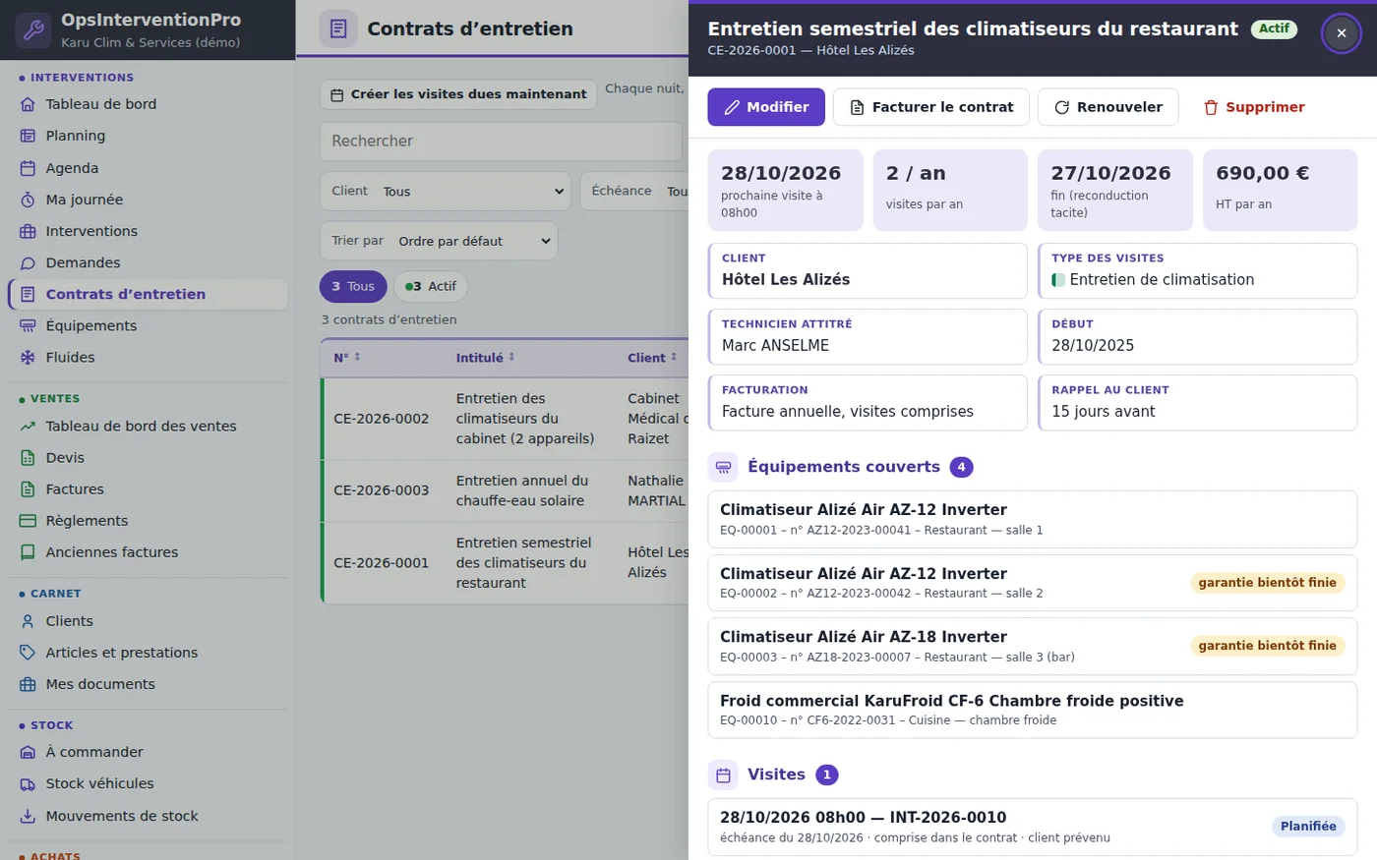Screen dimensions: 1377x860
Task: Open visit INT-2026-0010 card
Action: [x=1033, y=827]
